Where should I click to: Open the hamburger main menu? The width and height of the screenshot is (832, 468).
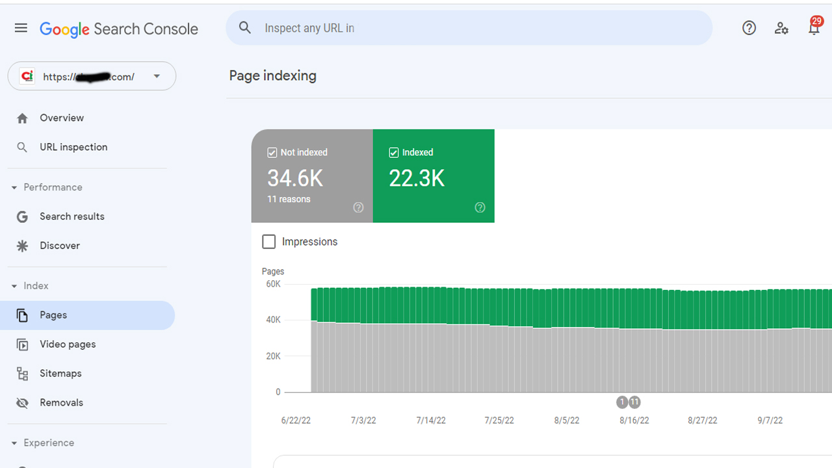click(21, 28)
